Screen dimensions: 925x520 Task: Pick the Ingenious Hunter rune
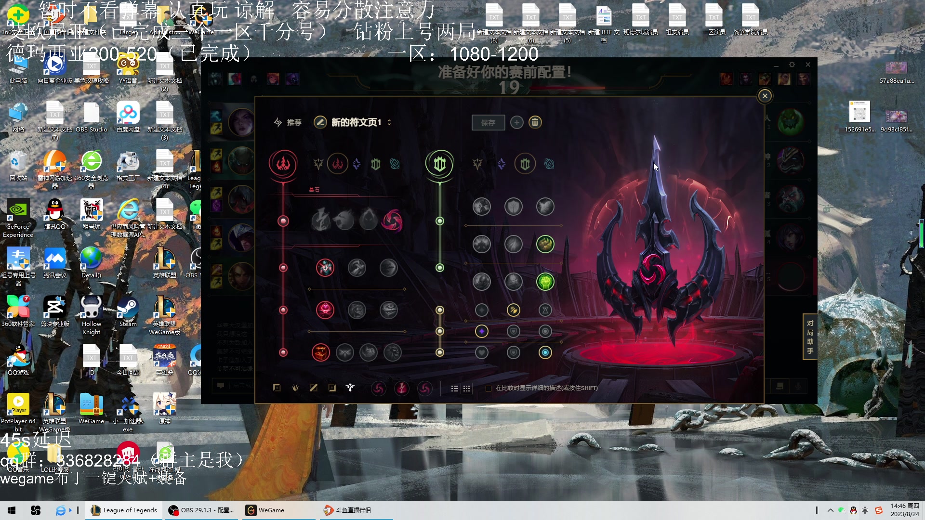[x=344, y=352]
